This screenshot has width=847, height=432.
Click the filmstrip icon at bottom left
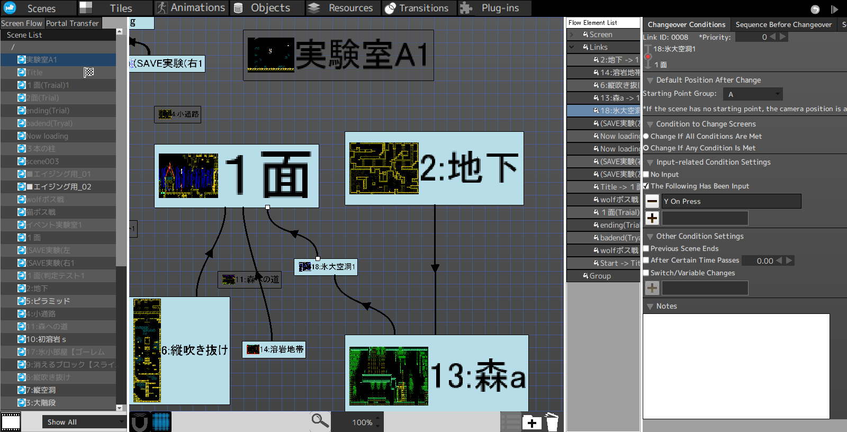[11, 422]
